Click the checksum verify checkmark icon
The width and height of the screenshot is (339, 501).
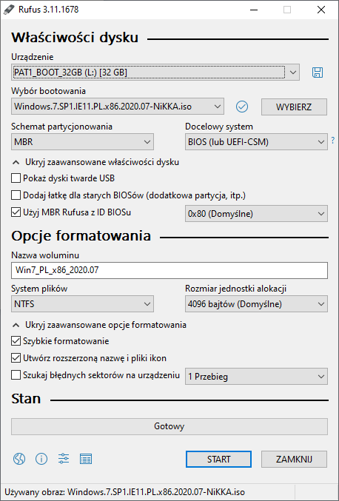point(242,107)
